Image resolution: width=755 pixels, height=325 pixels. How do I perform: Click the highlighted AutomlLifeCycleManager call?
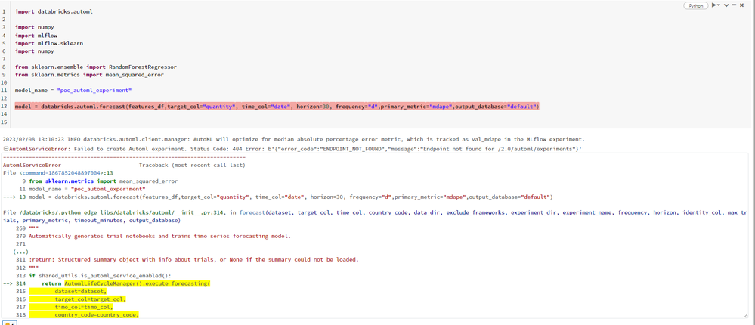tap(136, 283)
